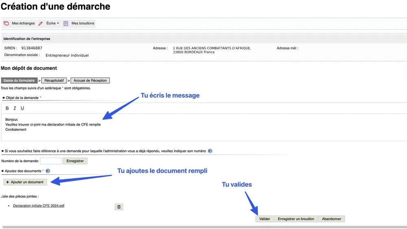Image resolution: width=407 pixels, height=229 pixels.
Task: Click the horizontal scrollbar at bottom
Action: click(204, 227)
